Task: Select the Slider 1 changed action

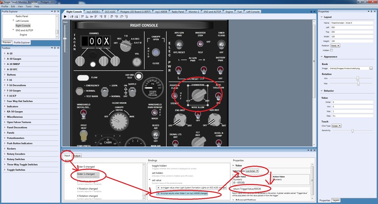Action: (x=88, y=175)
